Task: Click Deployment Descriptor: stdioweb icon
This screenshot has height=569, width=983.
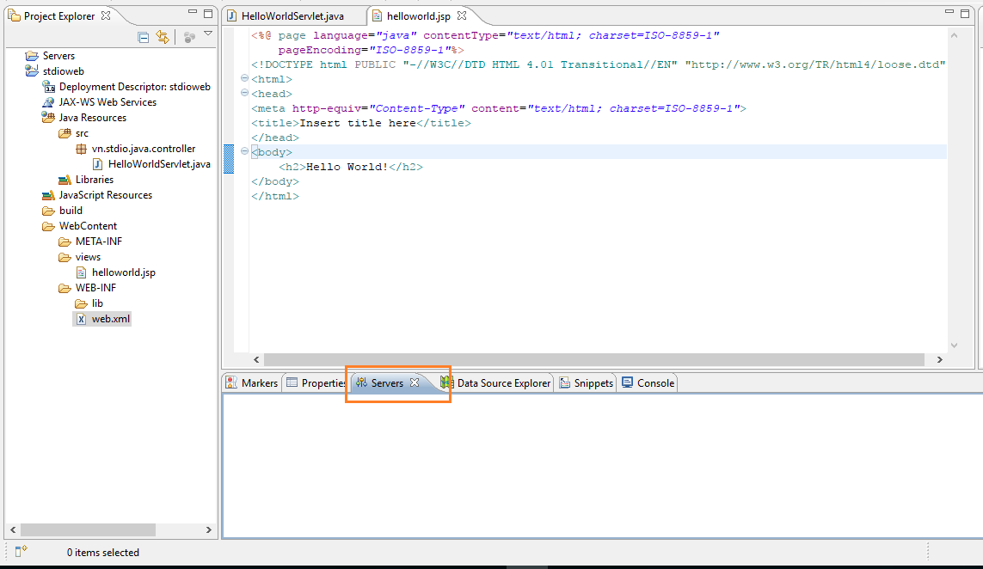Action: click(x=48, y=87)
